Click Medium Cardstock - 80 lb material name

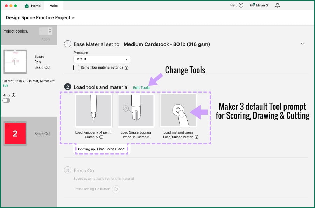(167, 44)
